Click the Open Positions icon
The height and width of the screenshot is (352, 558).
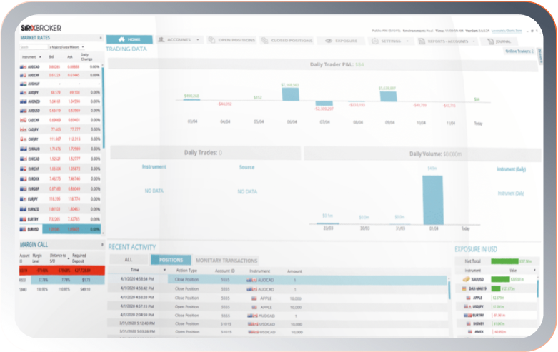point(211,41)
